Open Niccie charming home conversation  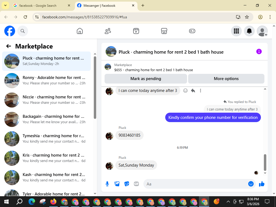[x=46, y=100]
